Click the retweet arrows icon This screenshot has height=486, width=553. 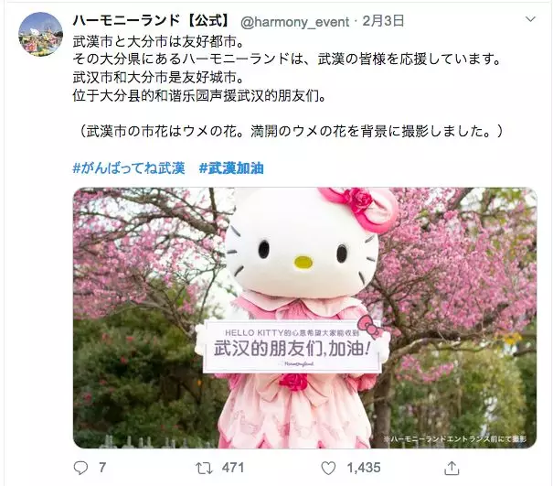tap(204, 469)
